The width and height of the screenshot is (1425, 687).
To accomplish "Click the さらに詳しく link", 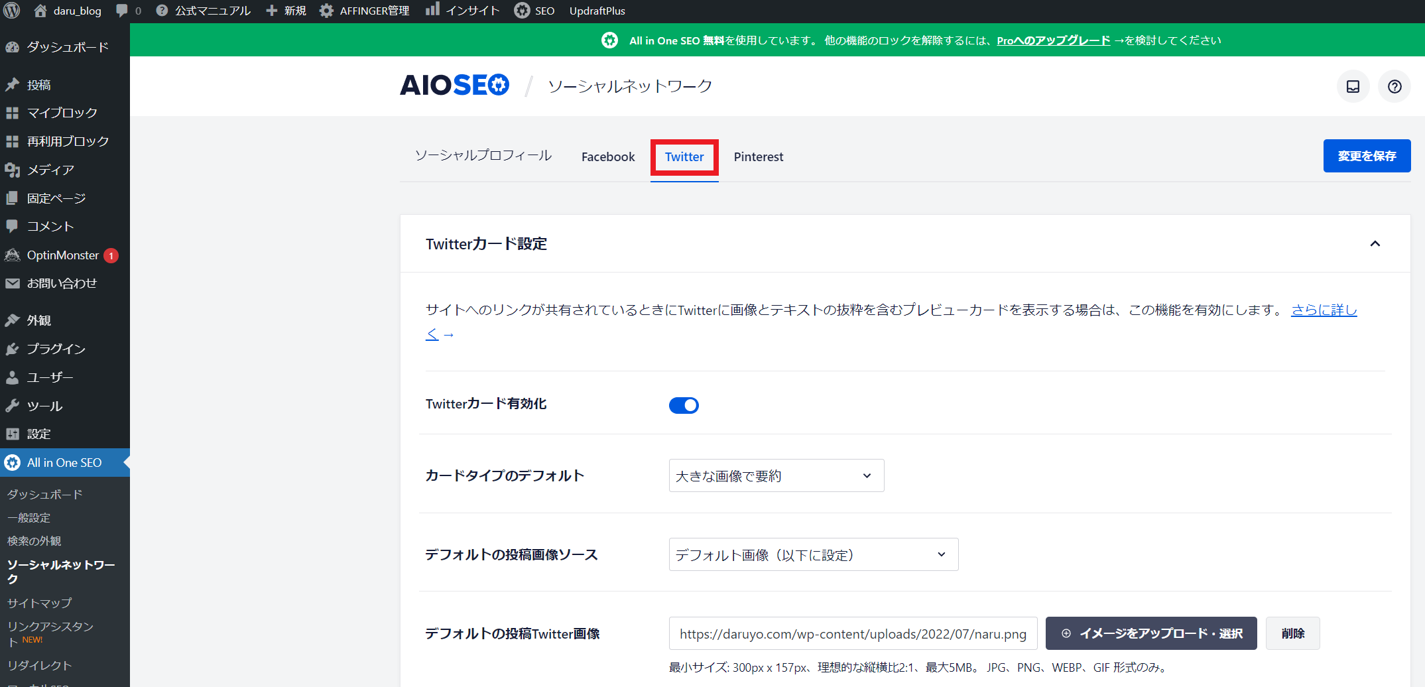I will click(x=1324, y=310).
